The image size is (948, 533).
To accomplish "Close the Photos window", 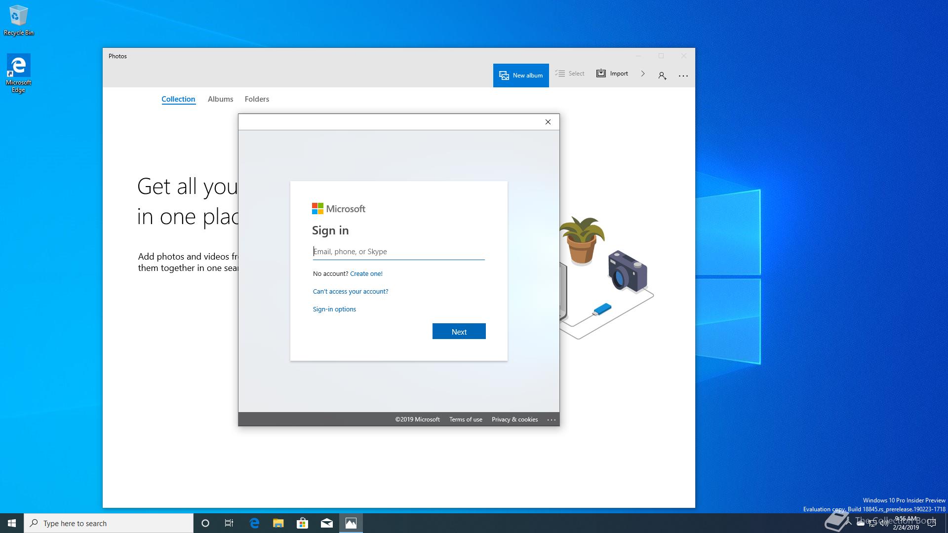I will 684,56.
